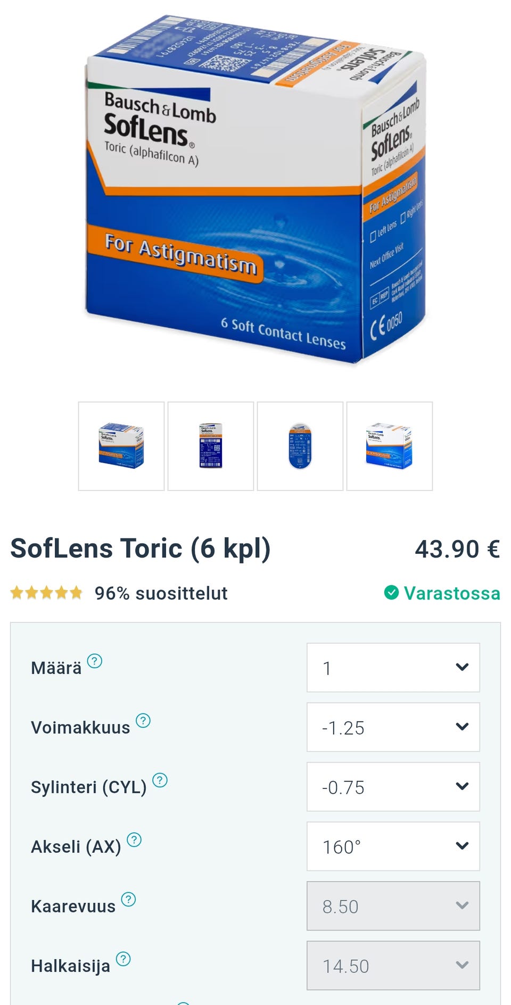Click the main SofLens box product image
This screenshot has width=511, height=1005.
pos(256,189)
